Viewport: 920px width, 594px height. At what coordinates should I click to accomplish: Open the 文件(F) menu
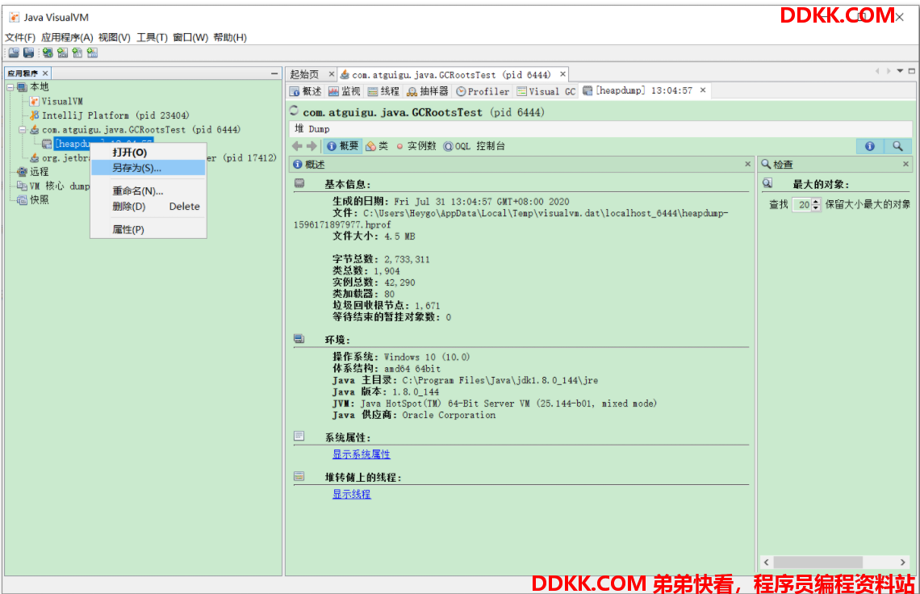coord(20,38)
